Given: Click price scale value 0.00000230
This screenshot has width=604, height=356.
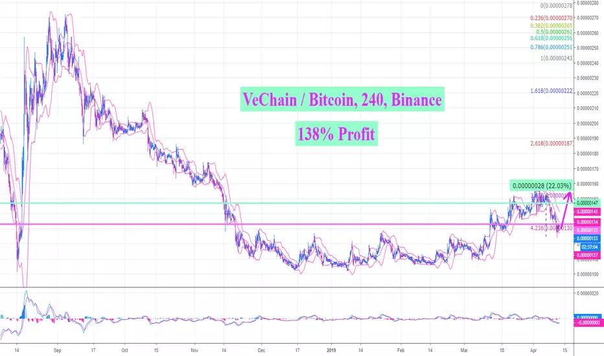Looking at the screenshot, I should coord(588,78).
